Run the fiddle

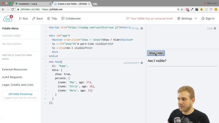[x=24, y=18]
